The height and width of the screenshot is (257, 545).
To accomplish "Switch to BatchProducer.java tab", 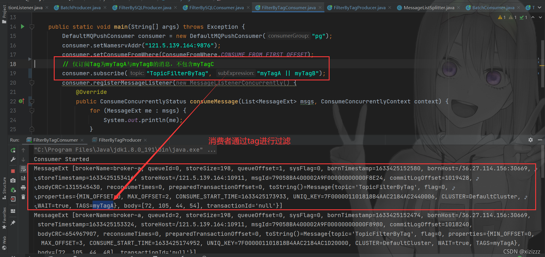I will (x=80, y=8).
